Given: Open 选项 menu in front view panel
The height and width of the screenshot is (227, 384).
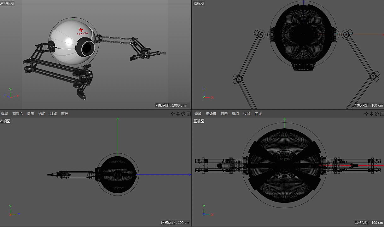Looking at the screenshot, I should click(236, 114).
